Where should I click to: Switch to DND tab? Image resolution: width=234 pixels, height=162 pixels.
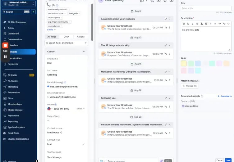coord(66,37)
